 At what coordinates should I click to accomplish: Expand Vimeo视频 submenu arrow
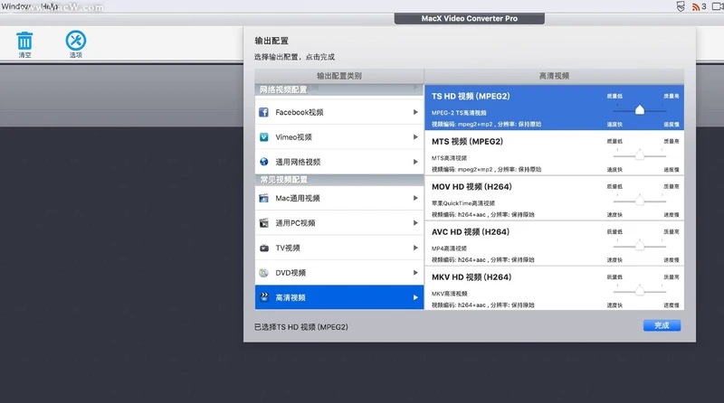[x=415, y=137]
